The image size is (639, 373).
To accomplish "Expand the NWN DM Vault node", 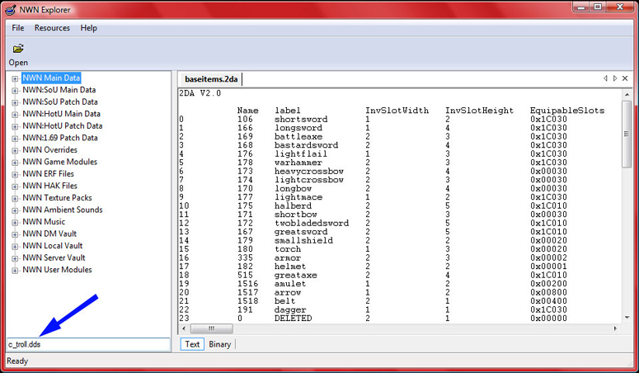I will pos(15,234).
